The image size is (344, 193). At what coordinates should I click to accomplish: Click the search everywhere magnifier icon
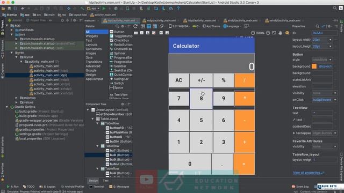pyautogui.click(x=335, y=8)
